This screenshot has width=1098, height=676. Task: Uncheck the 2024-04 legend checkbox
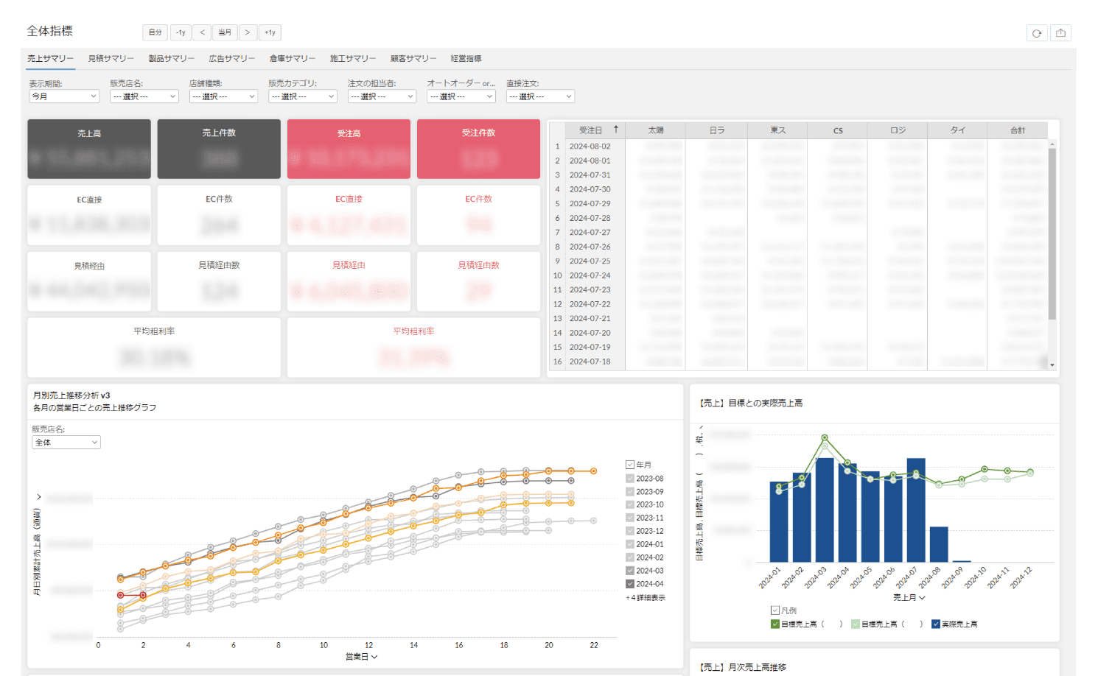[x=630, y=584]
